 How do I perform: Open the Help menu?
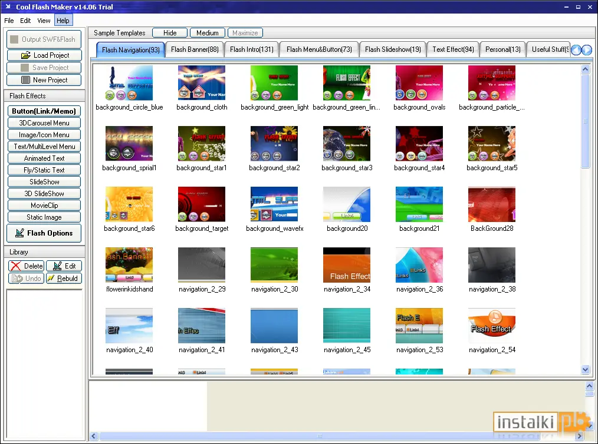[x=63, y=21]
